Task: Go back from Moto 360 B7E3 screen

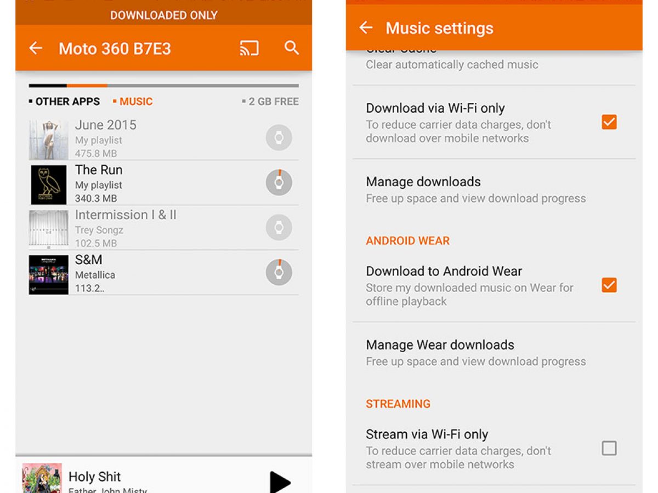Action: point(36,48)
